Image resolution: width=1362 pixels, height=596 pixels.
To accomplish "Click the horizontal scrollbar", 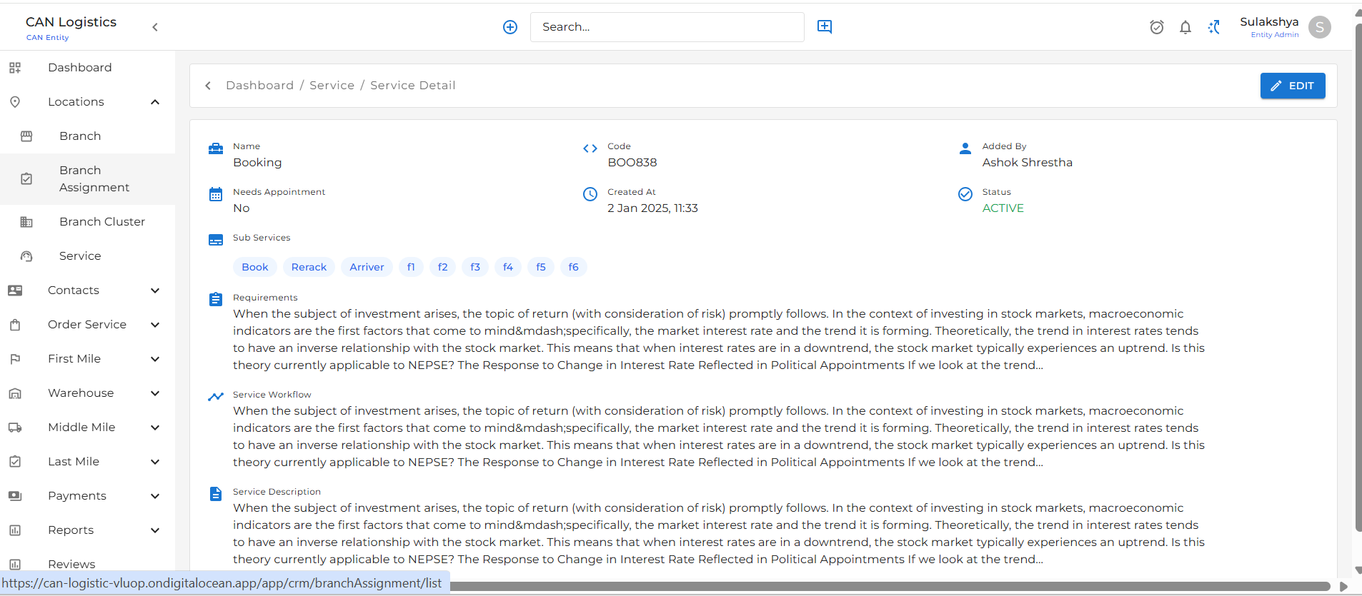I will pyautogui.click(x=890, y=587).
